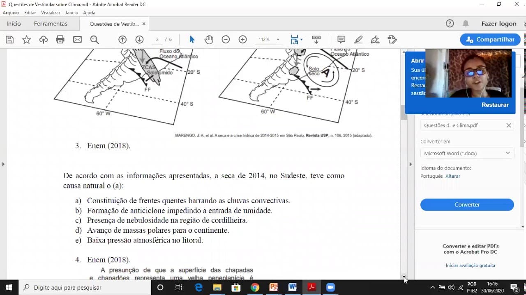Remove selected file Questões d...e Clima.pdf

pos(509,125)
